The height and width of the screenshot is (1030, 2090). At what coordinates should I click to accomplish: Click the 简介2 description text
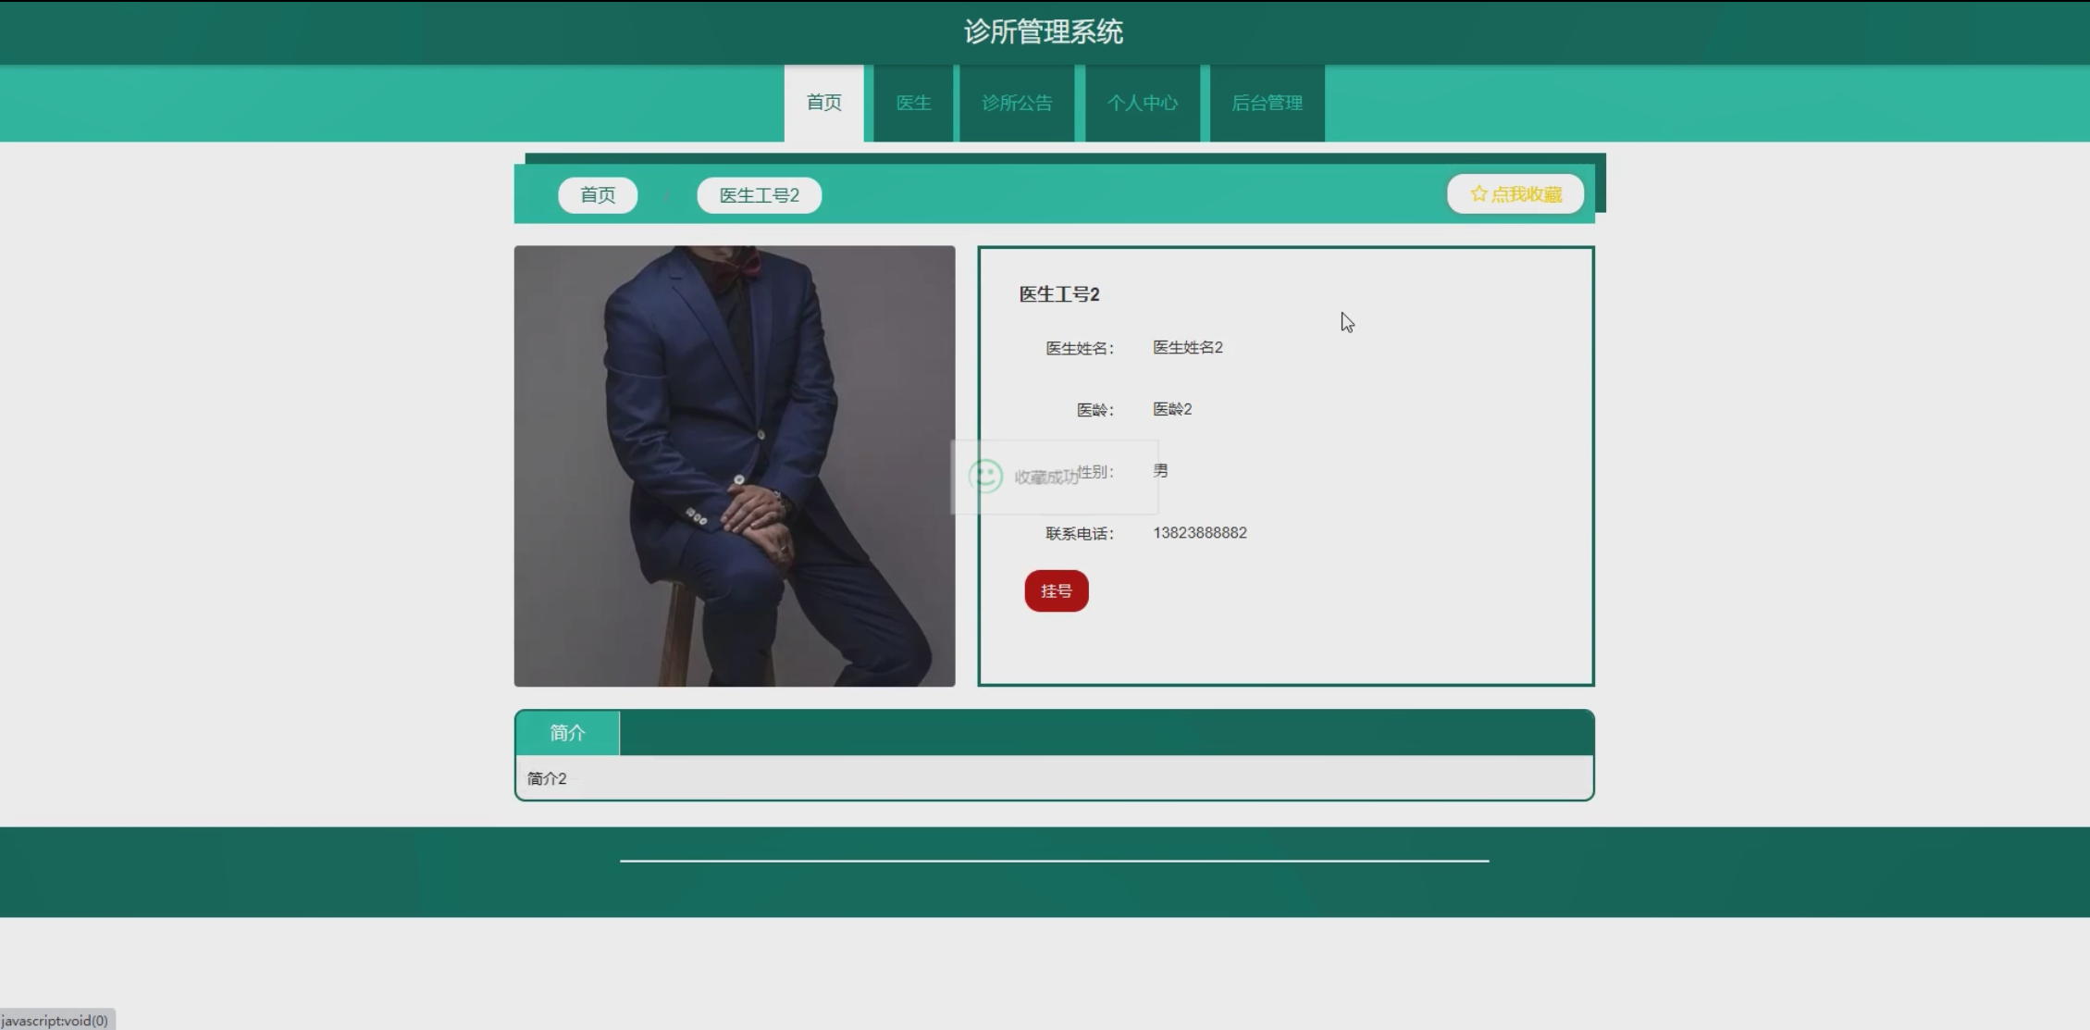click(547, 778)
